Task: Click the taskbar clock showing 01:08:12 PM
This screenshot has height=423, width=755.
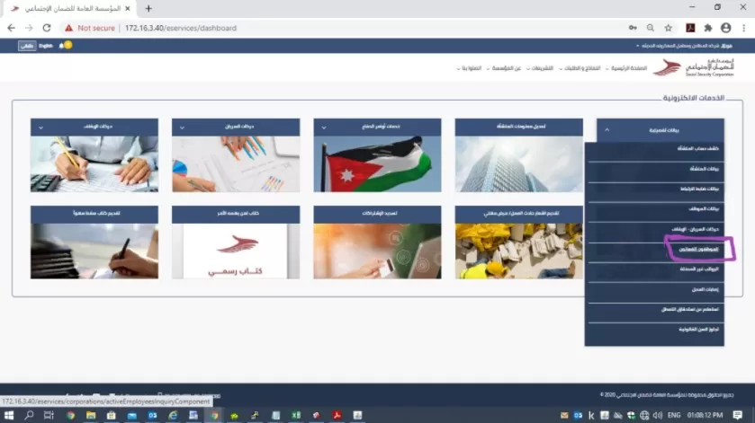Action: tap(705, 415)
